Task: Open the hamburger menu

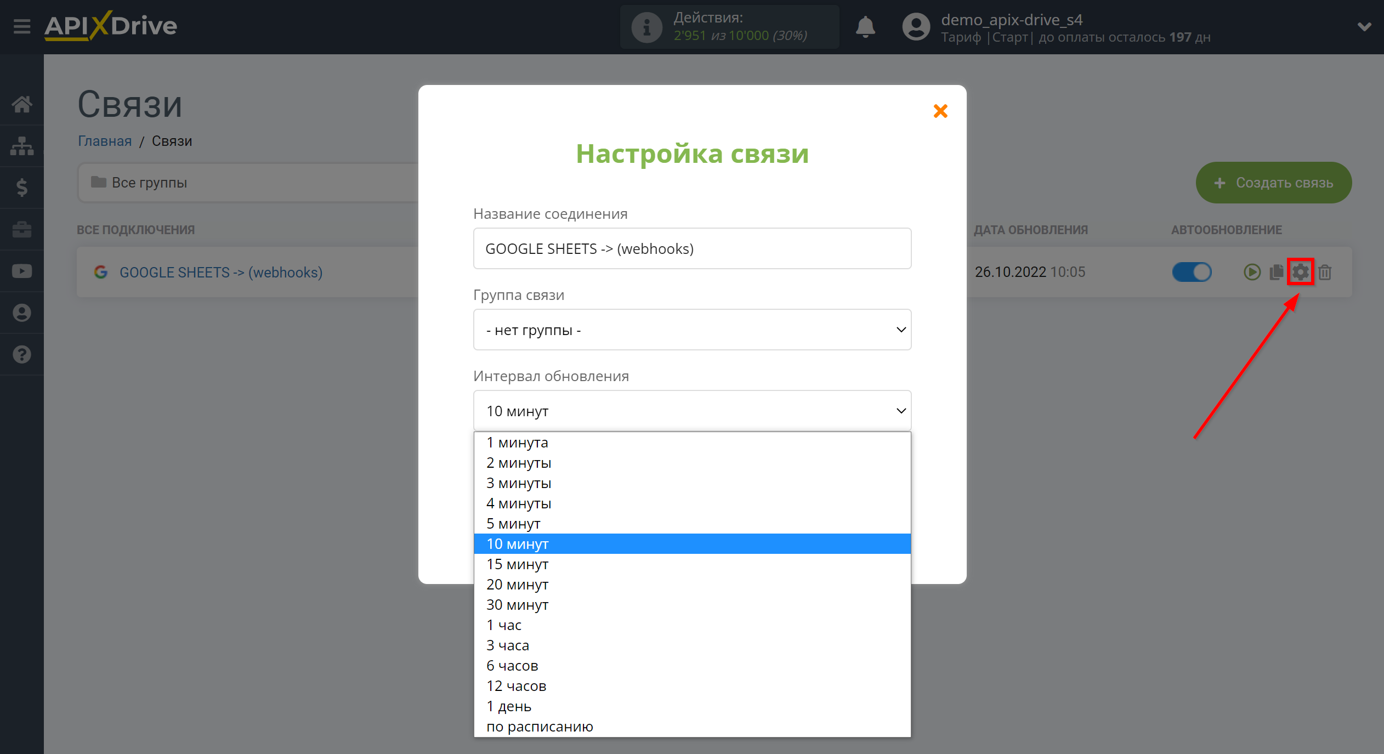Action: 22,26
